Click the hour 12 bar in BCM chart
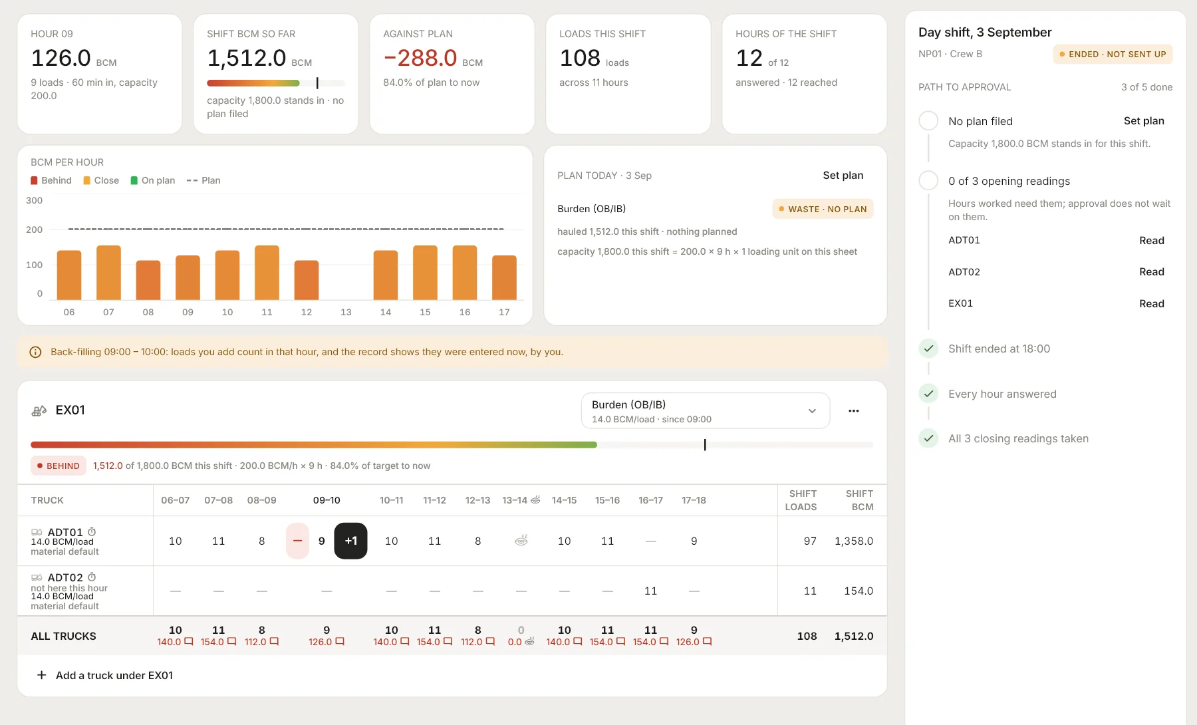 [307, 280]
